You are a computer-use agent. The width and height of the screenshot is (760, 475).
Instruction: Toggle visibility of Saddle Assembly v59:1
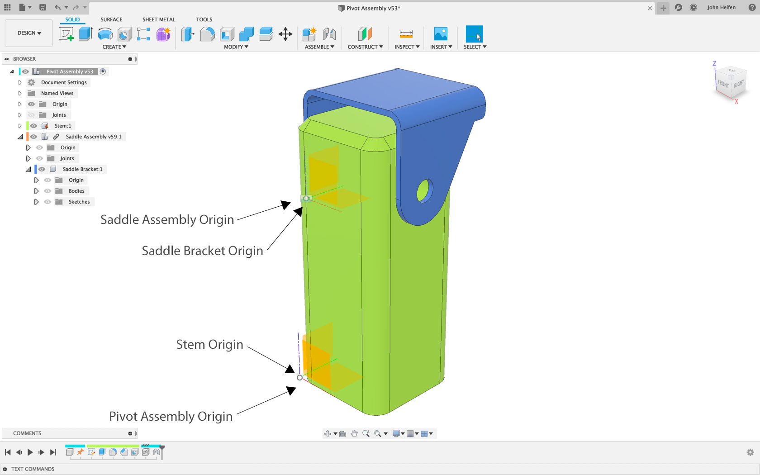pyautogui.click(x=33, y=136)
